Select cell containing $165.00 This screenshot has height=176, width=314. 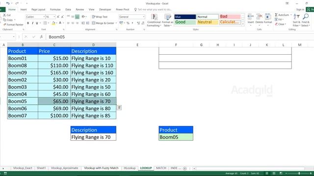click(x=54, y=73)
